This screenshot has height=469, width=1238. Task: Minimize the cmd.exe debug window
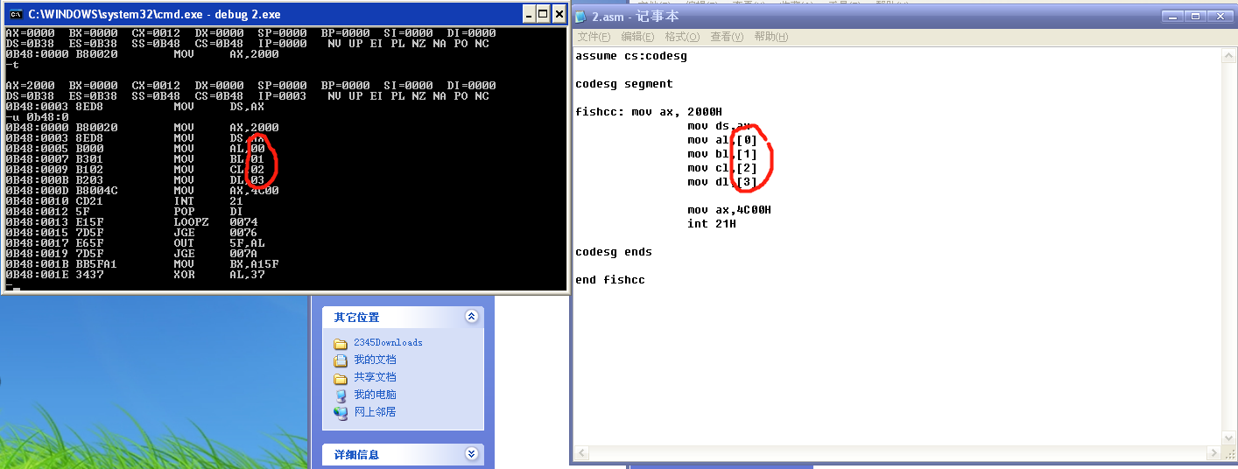[x=529, y=14]
